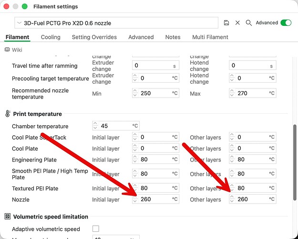Increase recommended nozzle Min temperature stepper

[x=135, y=91]
